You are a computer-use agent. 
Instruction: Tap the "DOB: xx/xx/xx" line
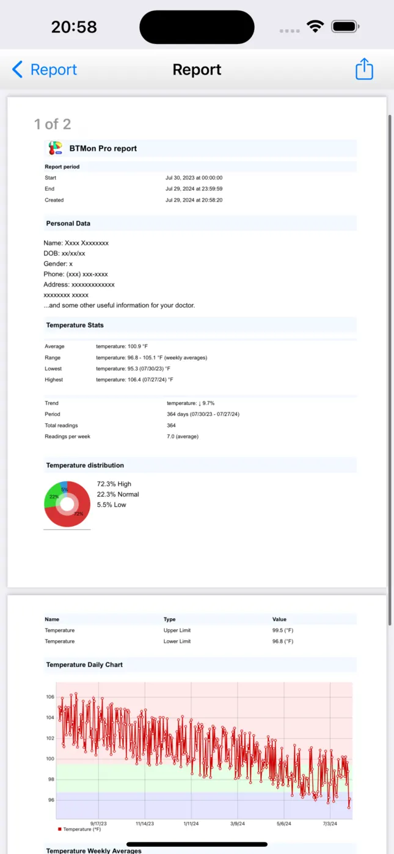click(65, 254)
